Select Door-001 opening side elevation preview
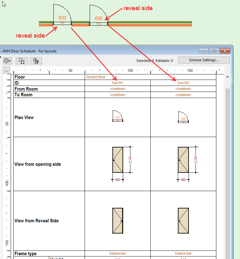The height and width of the screenshot is (259, 240). click(117, 160)
